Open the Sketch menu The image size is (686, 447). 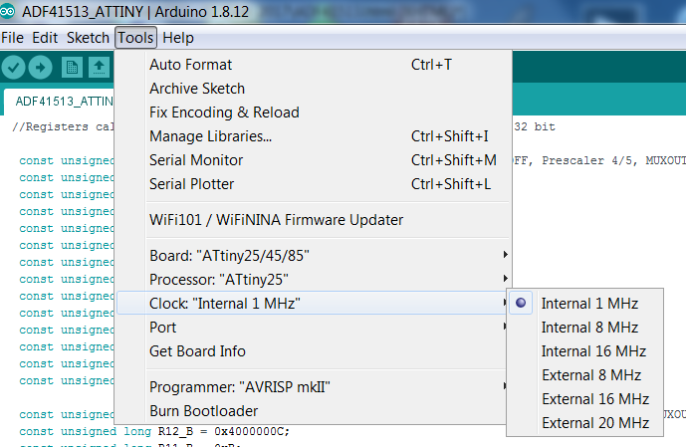coord(88,38)
